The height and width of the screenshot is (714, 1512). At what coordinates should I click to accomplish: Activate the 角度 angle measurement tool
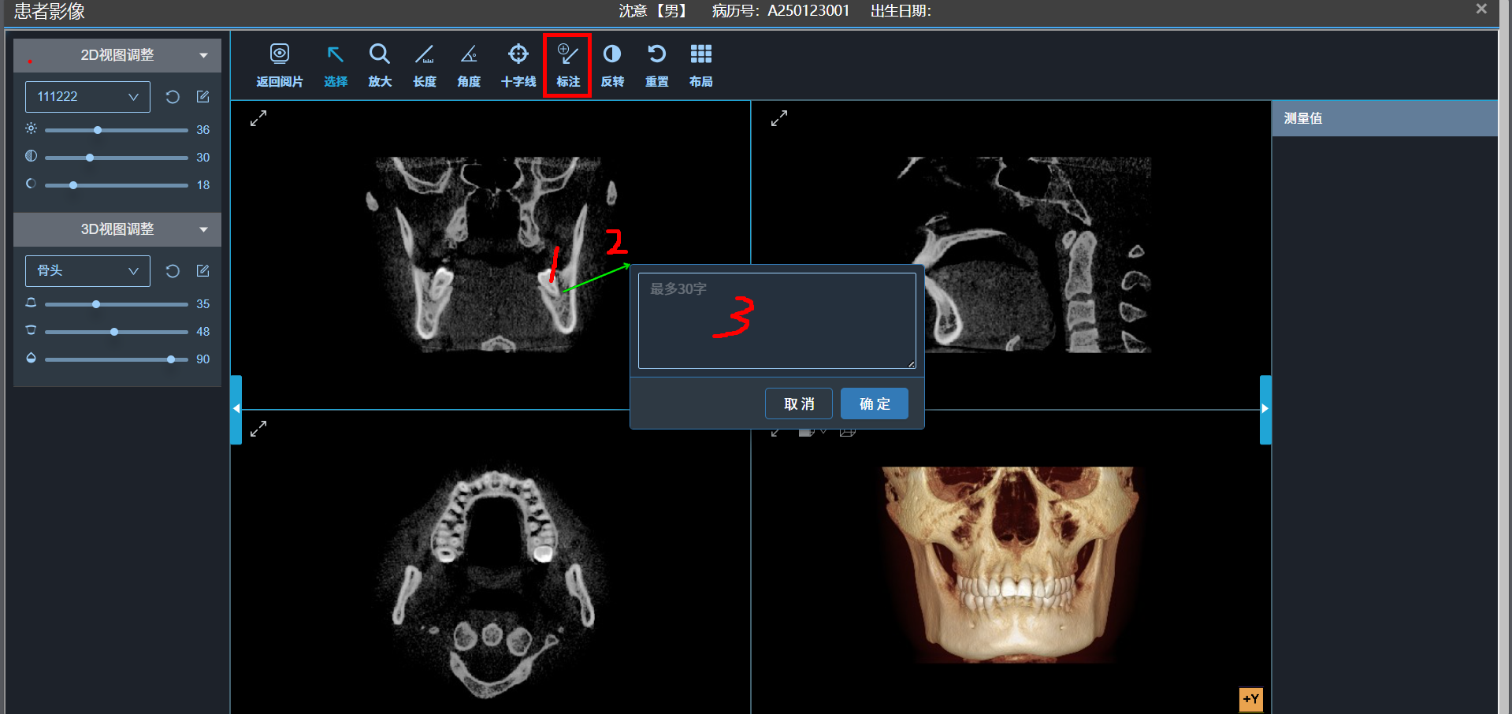[468, 65]
